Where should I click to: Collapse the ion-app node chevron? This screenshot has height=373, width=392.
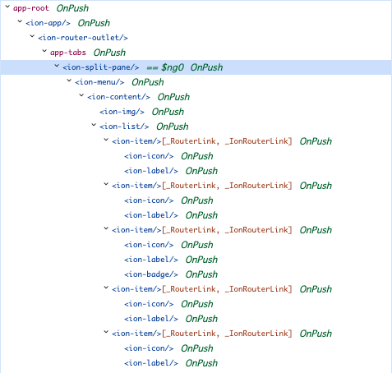tap(20, 21)
